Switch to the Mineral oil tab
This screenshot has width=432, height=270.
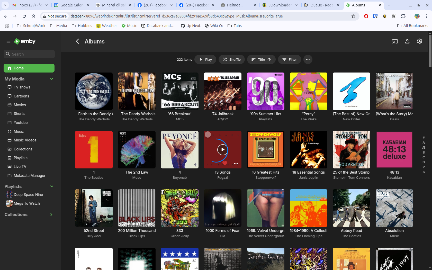[x=113, y=5]
